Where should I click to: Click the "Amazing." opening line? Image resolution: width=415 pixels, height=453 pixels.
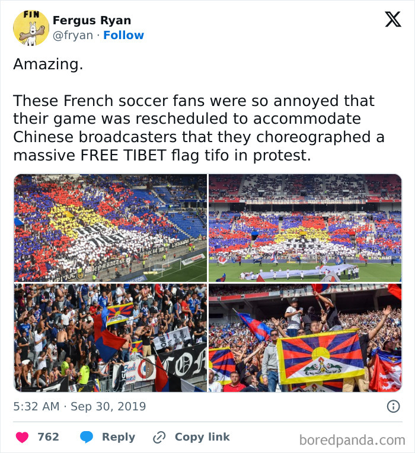(x=48, y=64)
